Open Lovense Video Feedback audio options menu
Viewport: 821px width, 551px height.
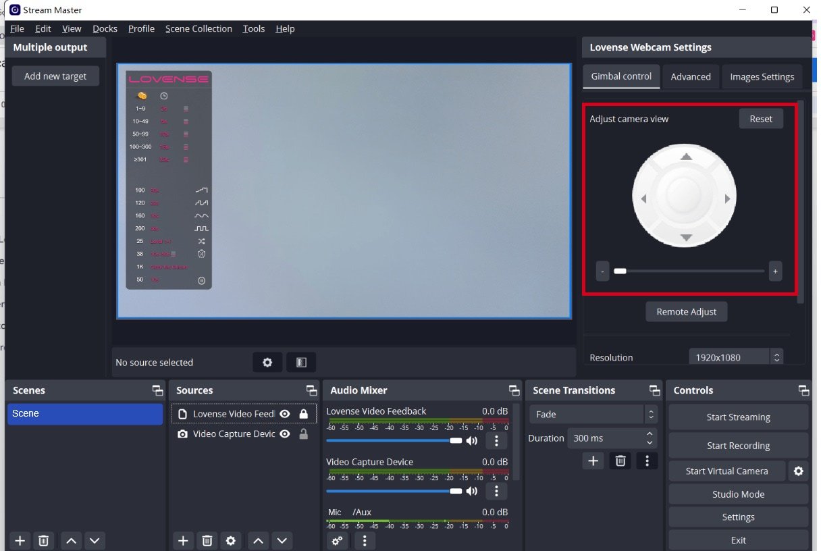[496, 441]
